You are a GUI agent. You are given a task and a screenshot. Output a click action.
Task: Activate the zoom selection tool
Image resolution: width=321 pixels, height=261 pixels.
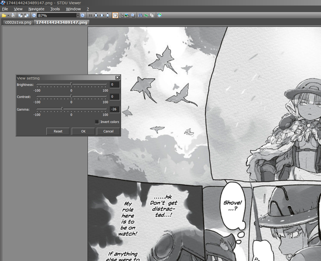[x=133, y=15]
